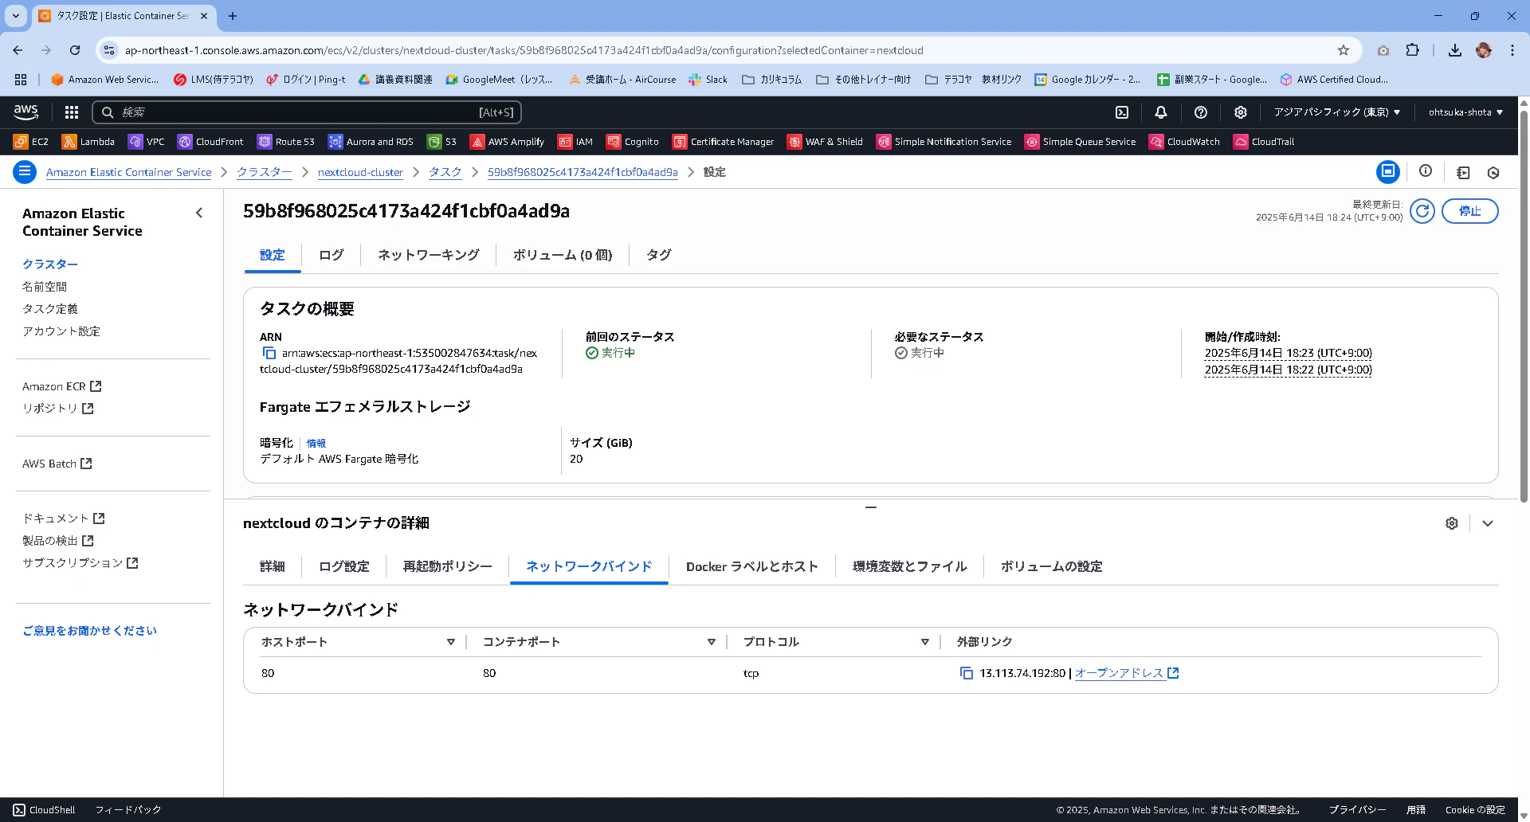Viewport: 1530px width, 822px height.
Task: Open CloudWatch from the favorites bar
Action: pos(1185,142)
